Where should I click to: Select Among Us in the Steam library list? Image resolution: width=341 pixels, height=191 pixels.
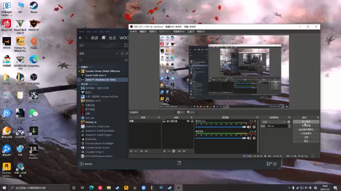pos(91,122)
